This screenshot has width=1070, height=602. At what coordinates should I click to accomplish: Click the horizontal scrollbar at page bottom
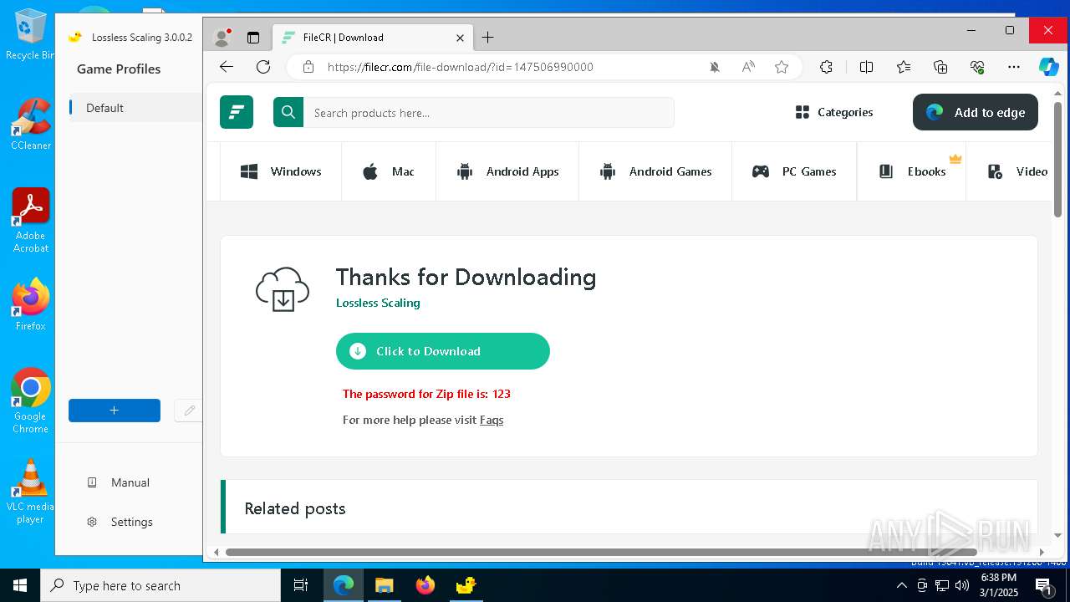click(600, 552)
